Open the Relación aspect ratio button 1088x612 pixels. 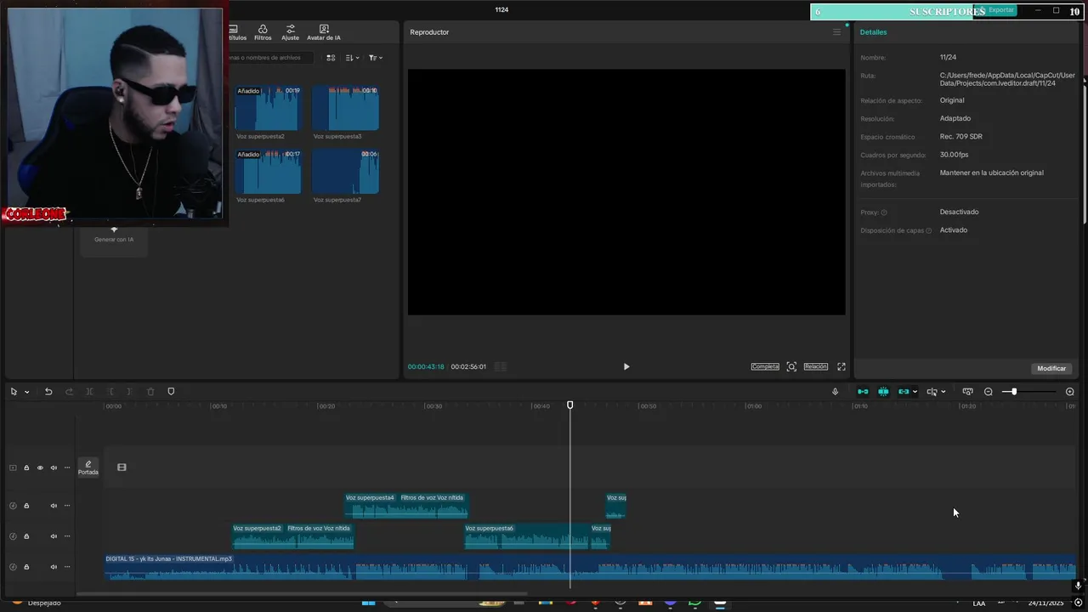pyautogui.click(x=815, y=366)
